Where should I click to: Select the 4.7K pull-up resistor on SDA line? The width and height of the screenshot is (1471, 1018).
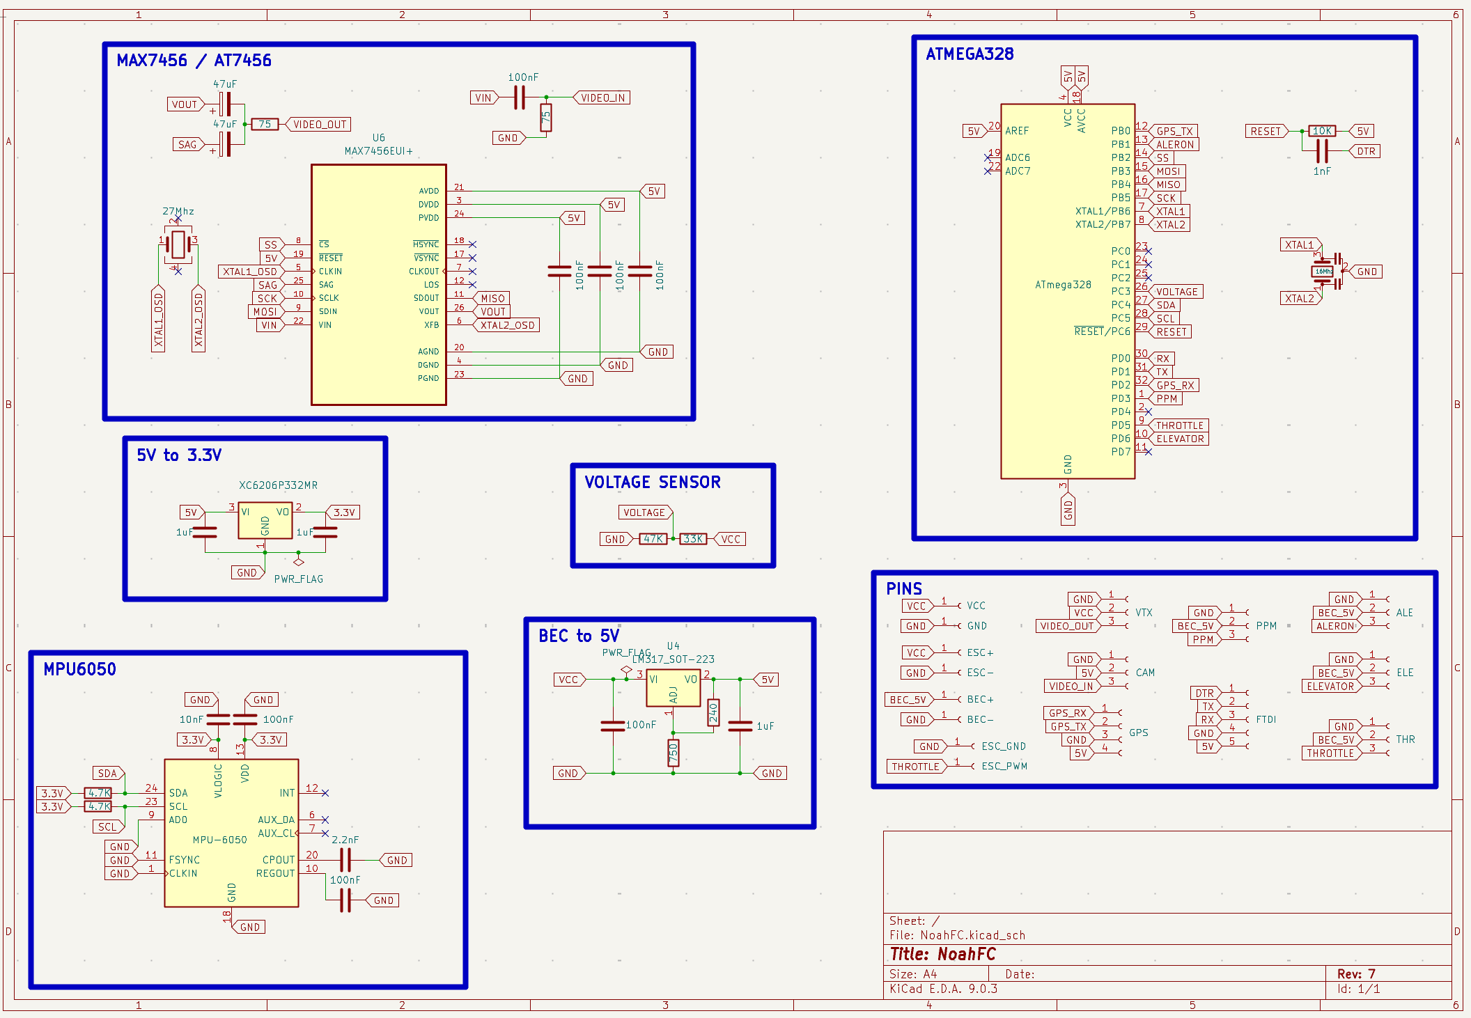pyautogui.click(x=98, y=793)
